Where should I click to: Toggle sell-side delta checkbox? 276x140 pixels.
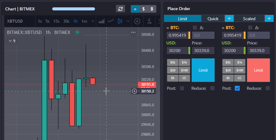(250, 28)
